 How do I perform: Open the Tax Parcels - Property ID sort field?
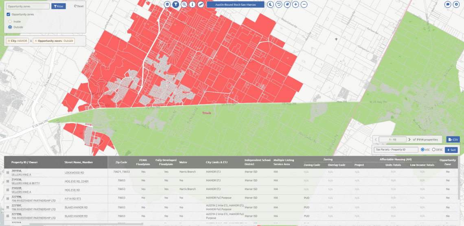[x=396, y=150]
